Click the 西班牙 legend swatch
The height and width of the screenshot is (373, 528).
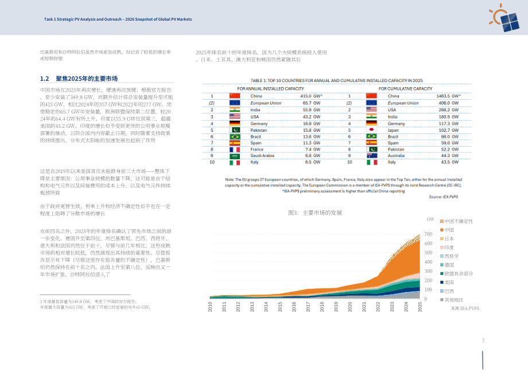pos(442,256)
